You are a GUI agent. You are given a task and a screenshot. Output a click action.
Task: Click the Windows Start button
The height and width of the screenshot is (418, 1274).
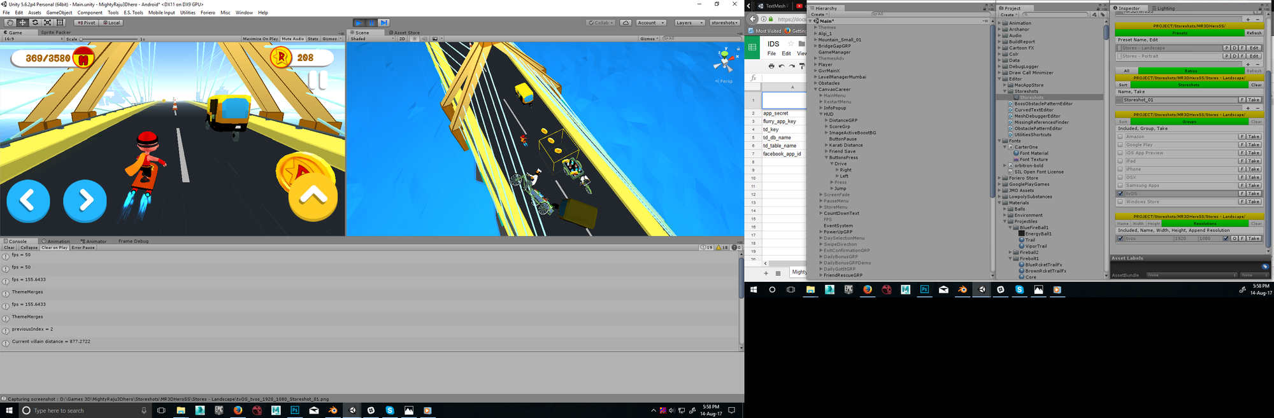(x=9, y=410)
